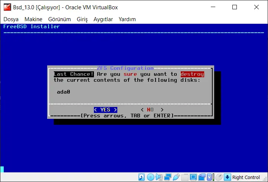Click the Right Control host key label

pyautogui.click(x=246, y=177)
